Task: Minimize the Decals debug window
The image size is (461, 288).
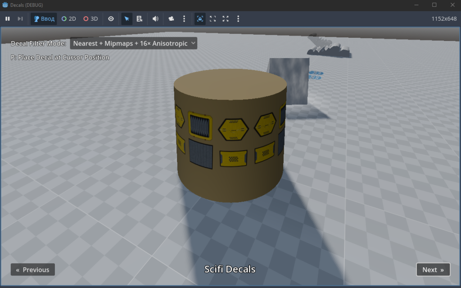Action: 416,5
